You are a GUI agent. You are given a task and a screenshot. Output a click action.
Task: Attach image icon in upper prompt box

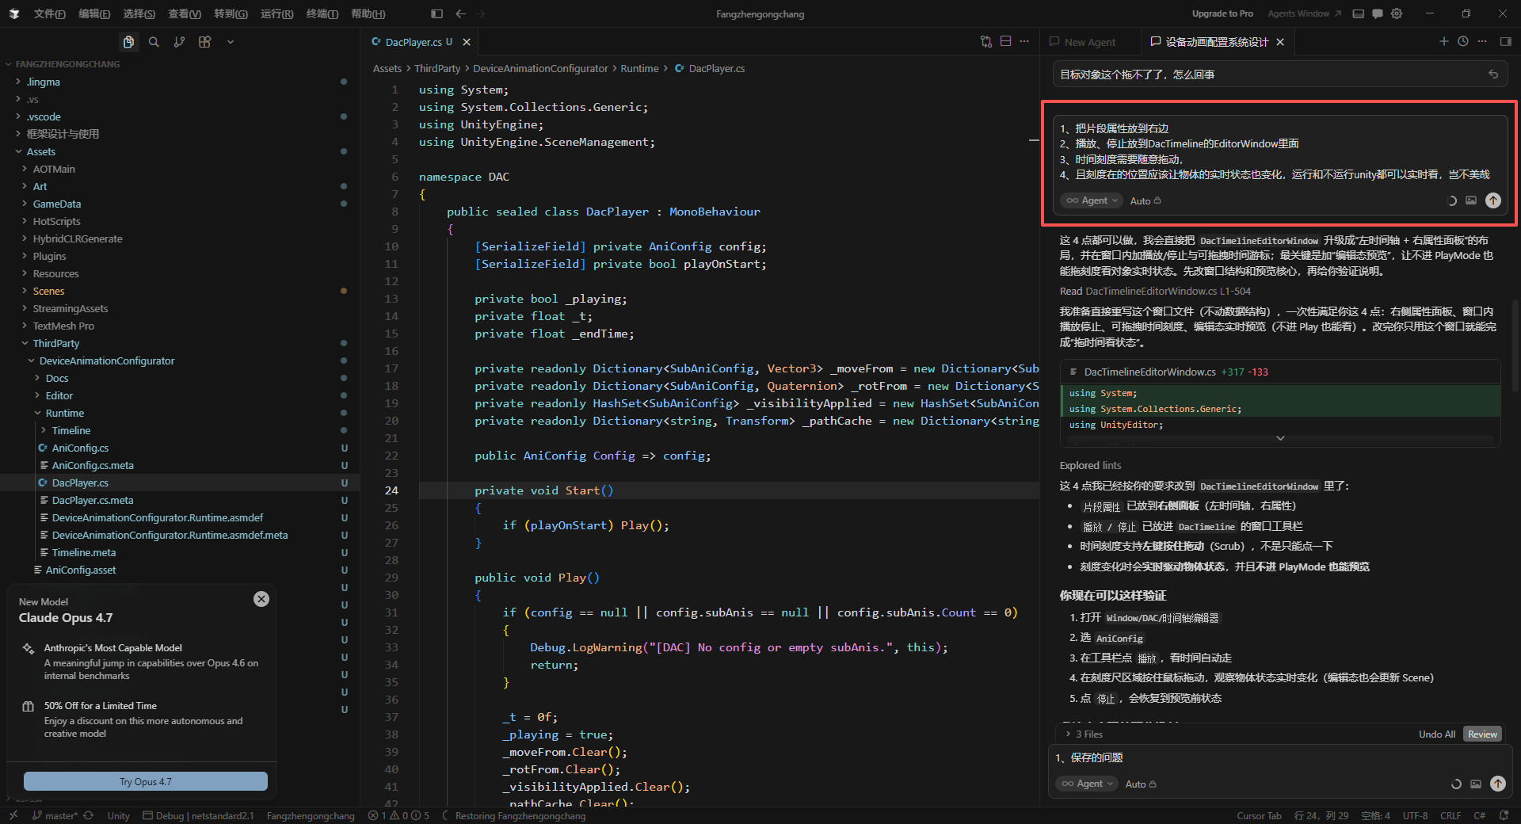point(1471,200)
